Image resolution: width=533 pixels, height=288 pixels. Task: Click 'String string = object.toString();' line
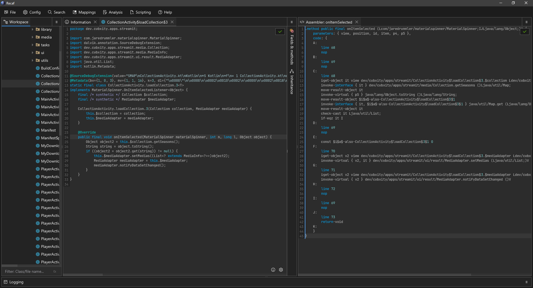coord(119,146)
